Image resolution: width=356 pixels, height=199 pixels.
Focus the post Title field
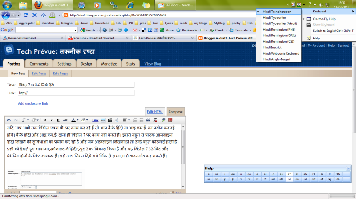(x=76, y=85)
